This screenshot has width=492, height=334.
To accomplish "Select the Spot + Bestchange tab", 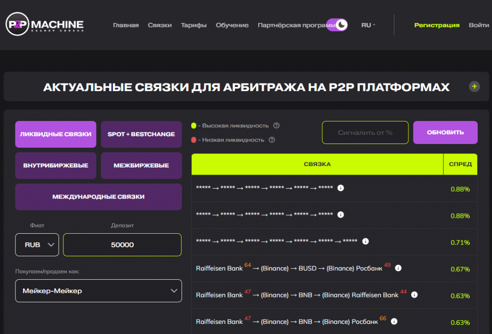I will [x=141, y=134].
